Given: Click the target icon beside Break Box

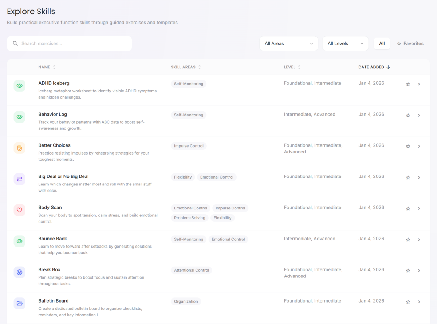Looking at the screenshot, I should click(20, 272).
